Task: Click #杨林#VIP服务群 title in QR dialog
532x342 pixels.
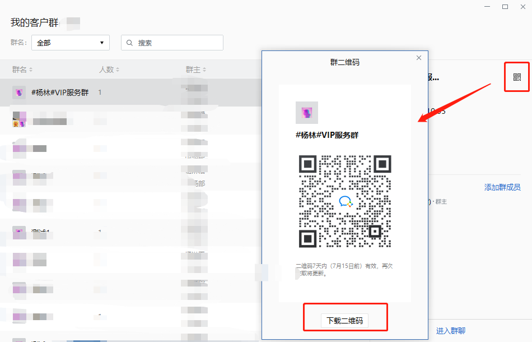Action: coord(327,135)
